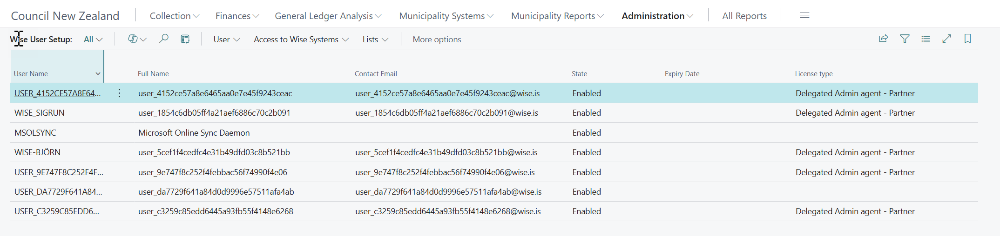Expand the All view filter dropdown

(93, 39)
